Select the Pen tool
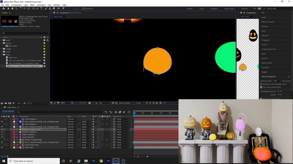The width and height of the screenshot is (293, 164). click(x=38, y=9)
